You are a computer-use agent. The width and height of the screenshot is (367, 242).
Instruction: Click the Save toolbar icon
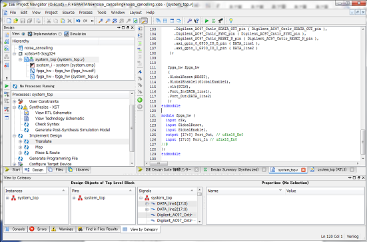tap(23, 21)
